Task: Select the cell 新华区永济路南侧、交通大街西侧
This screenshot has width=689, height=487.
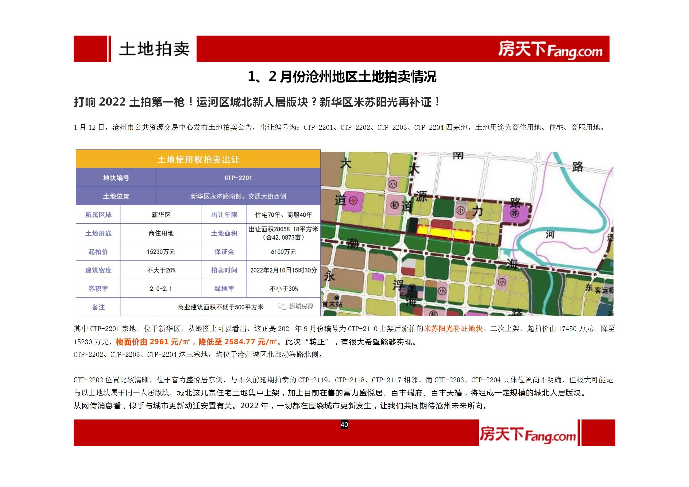Action: (x=238, y=196)
